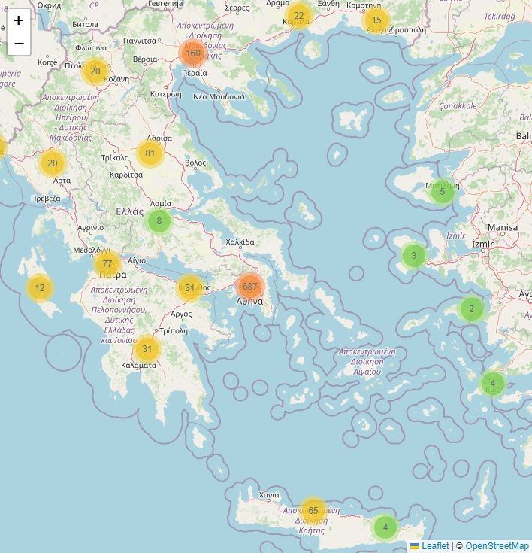Click the 31 cluster near Korinthos

tap(190, 287)
